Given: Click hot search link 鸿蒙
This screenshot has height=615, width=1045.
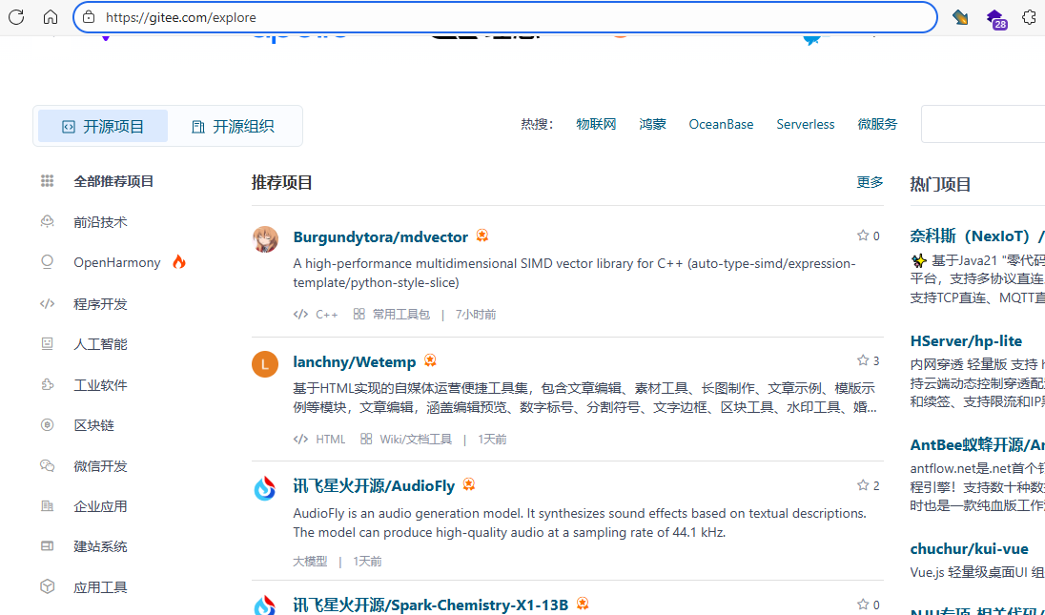Looking at the screenshot, I should click(x=652, y=124).
